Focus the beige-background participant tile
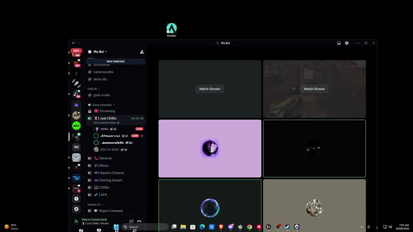The width and height of the screenshot is (413, 232). tap(314, 206)
